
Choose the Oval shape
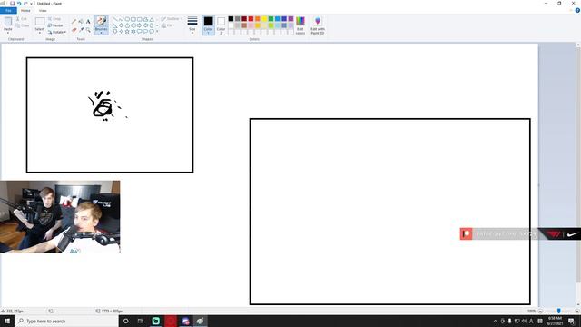tap(127, 19)
